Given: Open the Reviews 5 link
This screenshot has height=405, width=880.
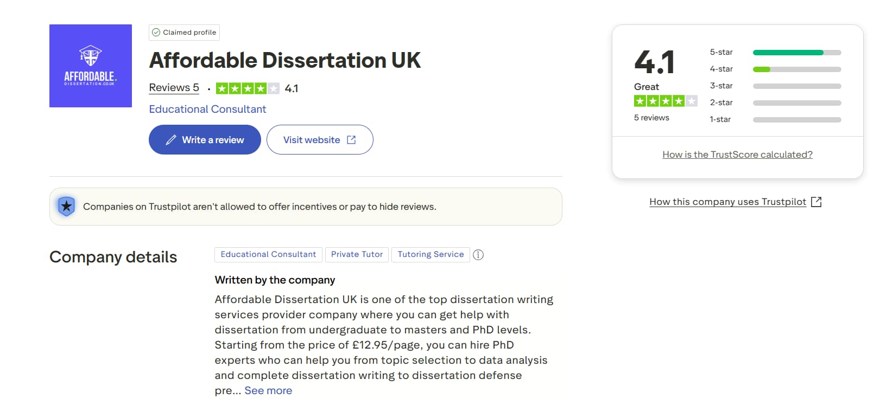Looking at the screenshot, I should [x=174, y=88].
